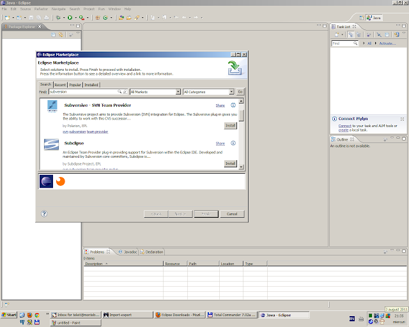Click Share link for Subversive

coord(220,105)
